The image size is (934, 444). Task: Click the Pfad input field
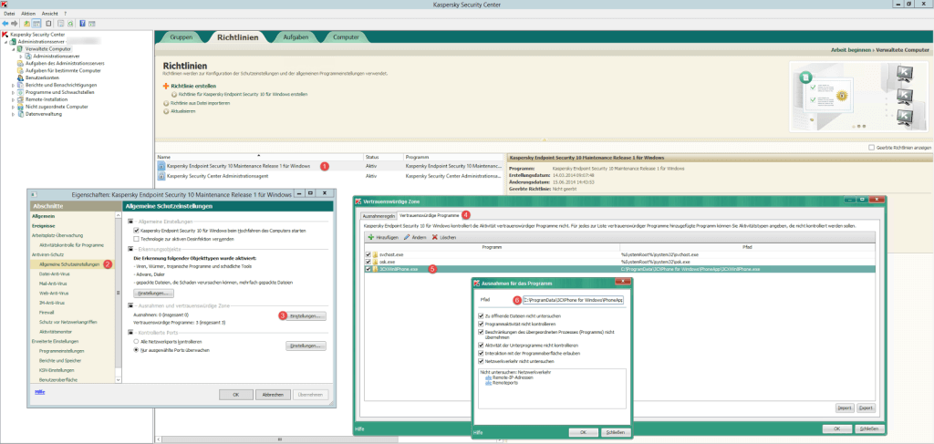573,299
